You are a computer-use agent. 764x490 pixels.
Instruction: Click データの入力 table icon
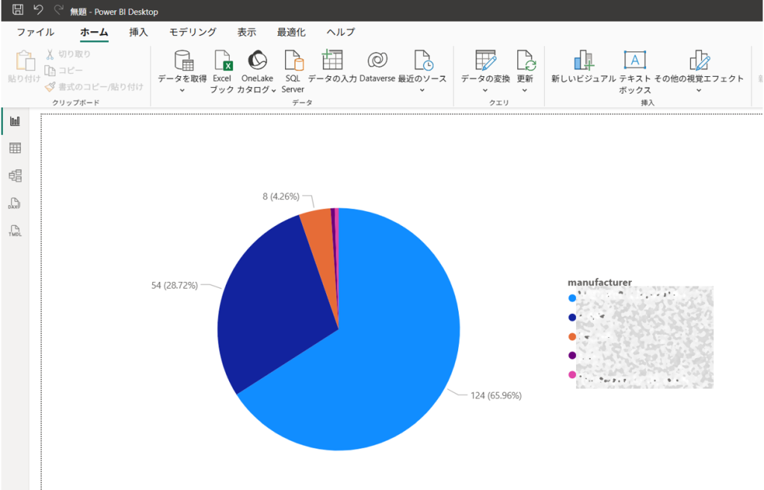pyautogui.click(x=332, y=61)
